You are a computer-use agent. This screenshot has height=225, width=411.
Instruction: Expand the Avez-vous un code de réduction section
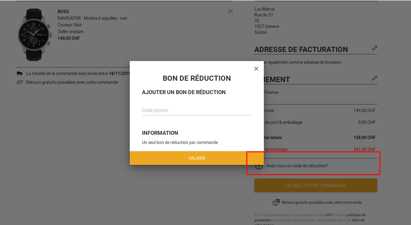coord(297,166)
